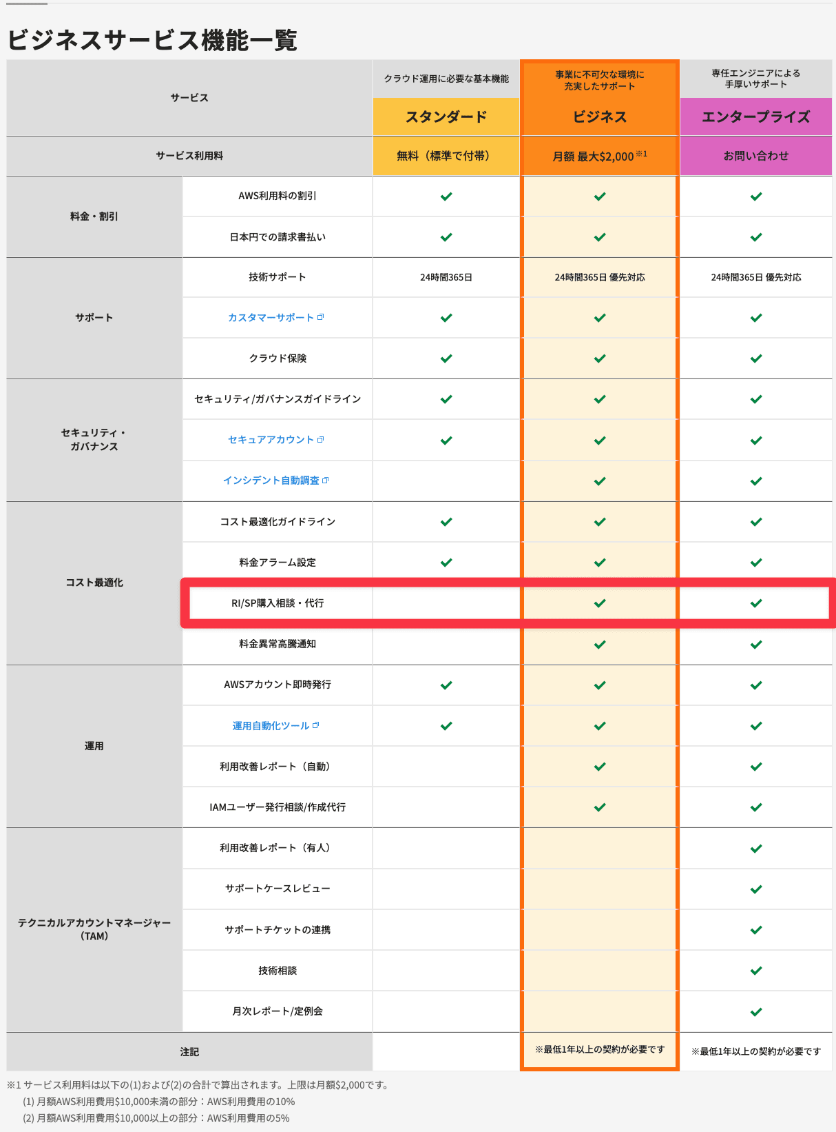The image size is (836, 1132).
Task: Click the 無料(標準で付帯) price cell
Action: [x=446, y=156]
